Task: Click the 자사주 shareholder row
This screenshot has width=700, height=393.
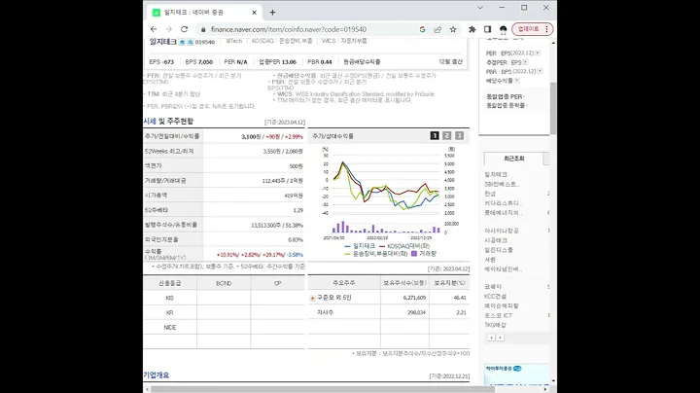Action: 388,312
